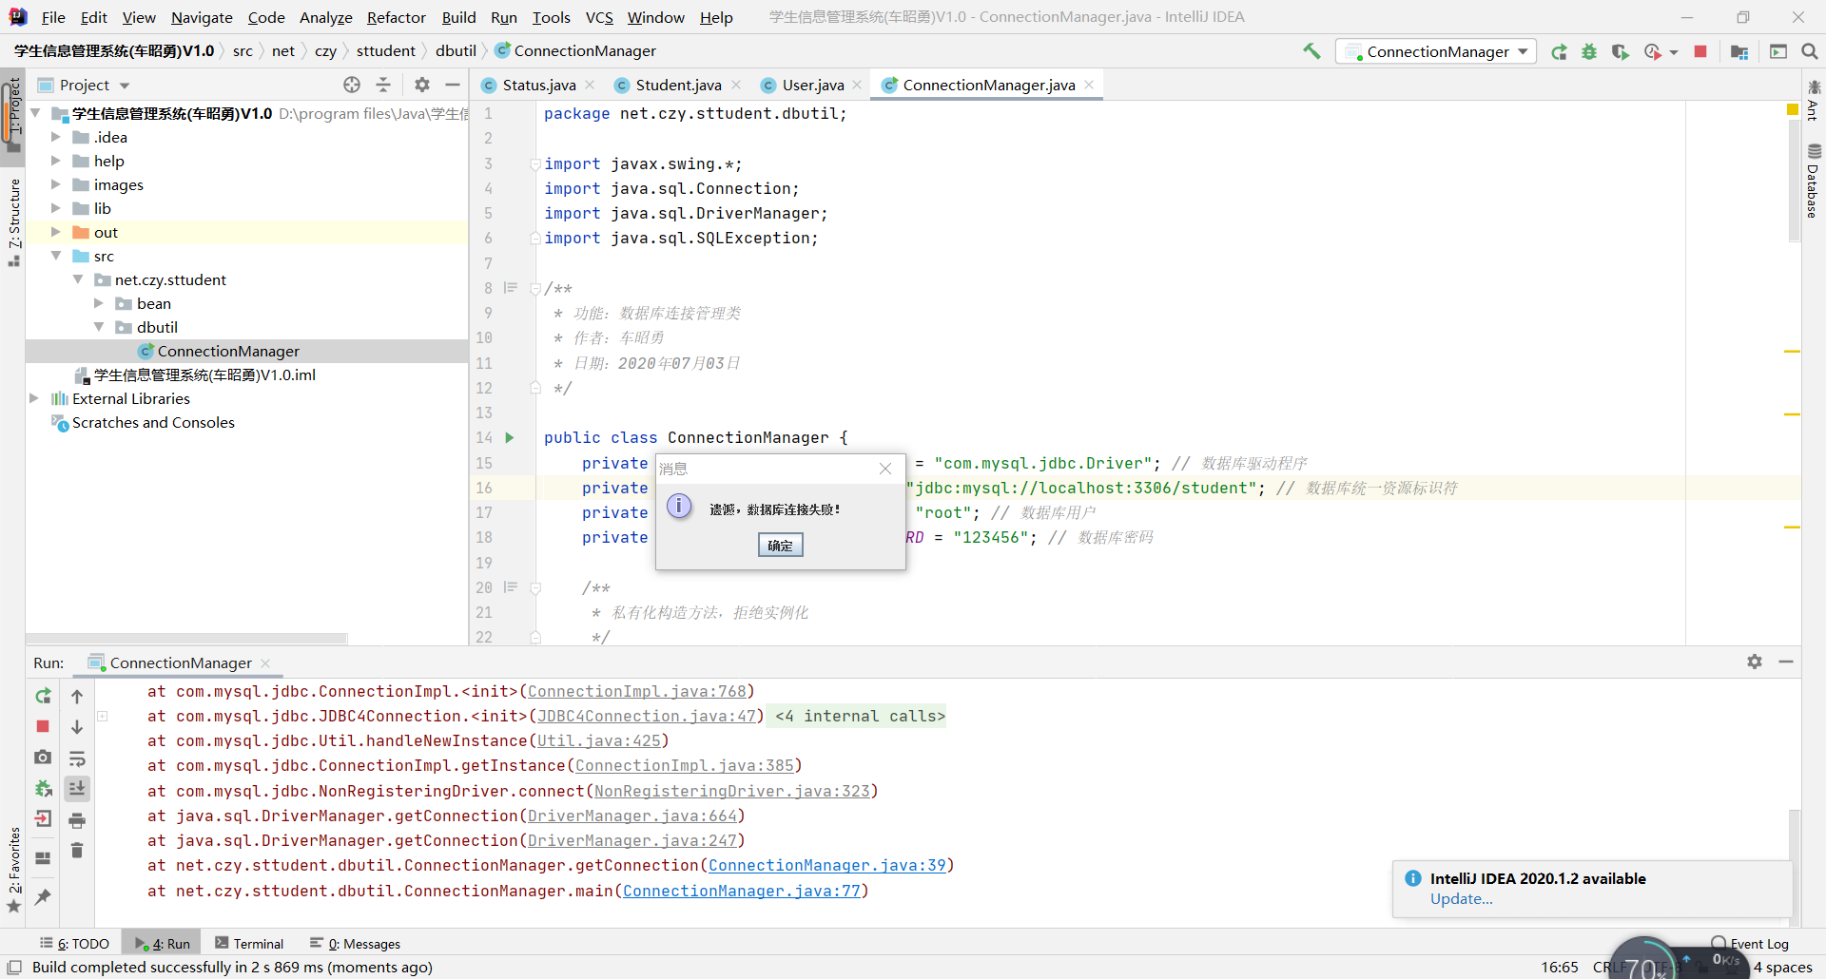Viewport: 1826px width, 979px height.
Task: Stop the process in the Run panel
Action: [43, 726]
